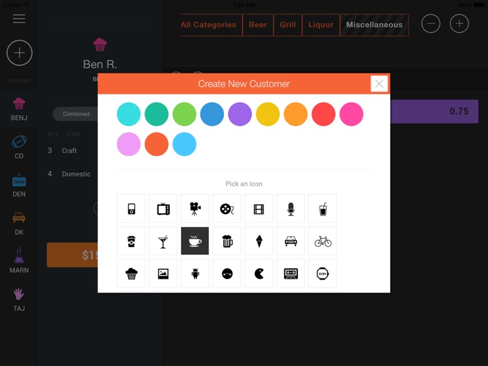
Task: Open the hamburger menu
Action: [19, 19]
